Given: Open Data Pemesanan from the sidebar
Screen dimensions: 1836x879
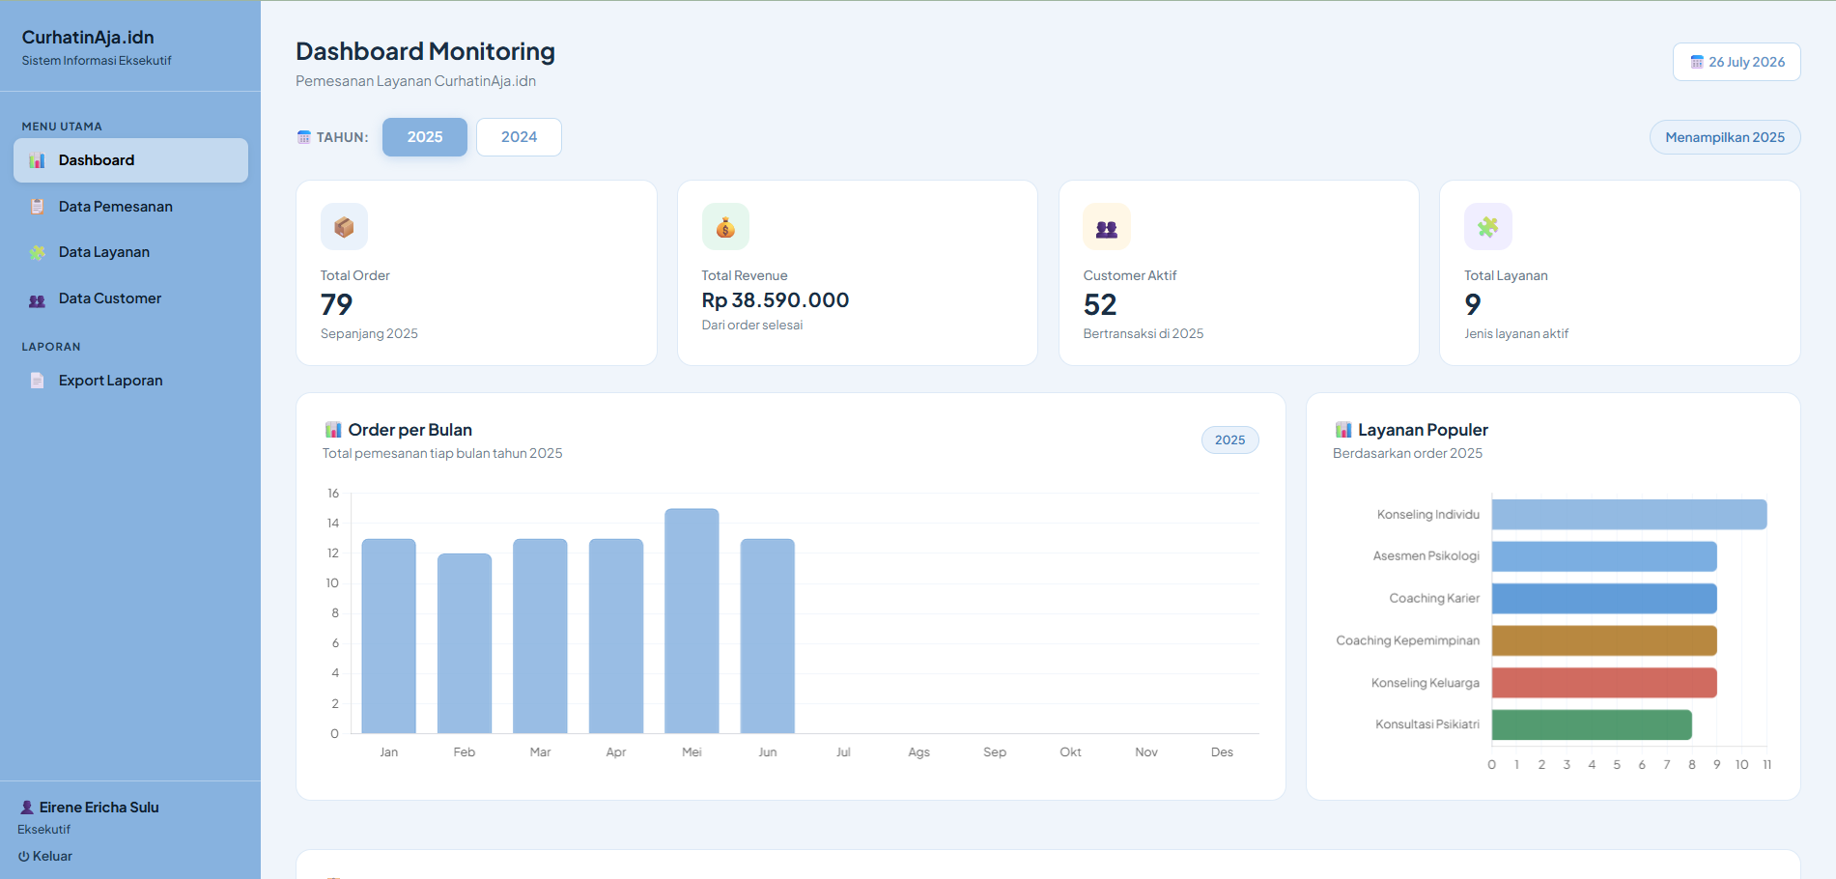Looking at the screenshot, I should tap(130, 207).
